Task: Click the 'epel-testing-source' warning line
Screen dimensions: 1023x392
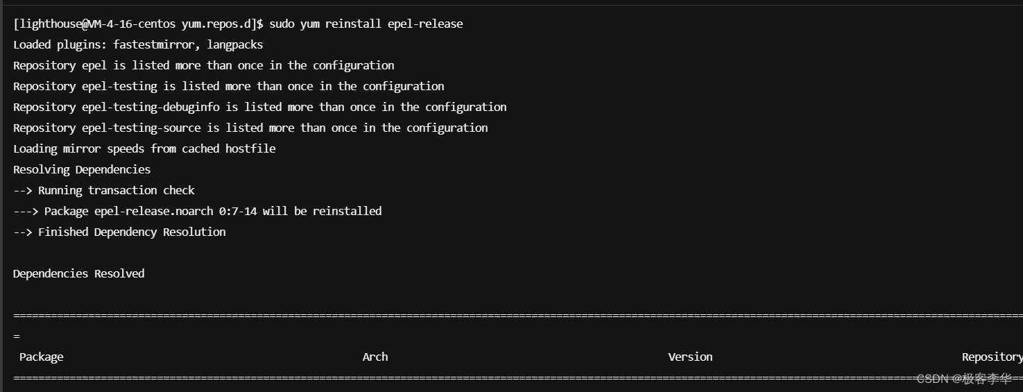Action: click(250, 128)
